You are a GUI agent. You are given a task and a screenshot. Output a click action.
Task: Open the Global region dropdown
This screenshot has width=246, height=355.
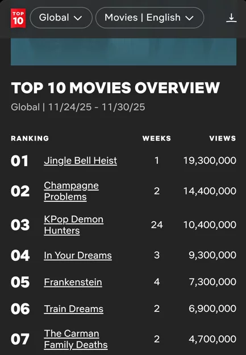click(x=61, y=18)
